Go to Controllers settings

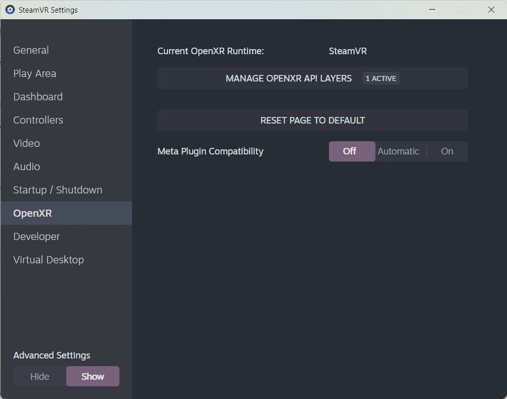(x=38, y=120)
